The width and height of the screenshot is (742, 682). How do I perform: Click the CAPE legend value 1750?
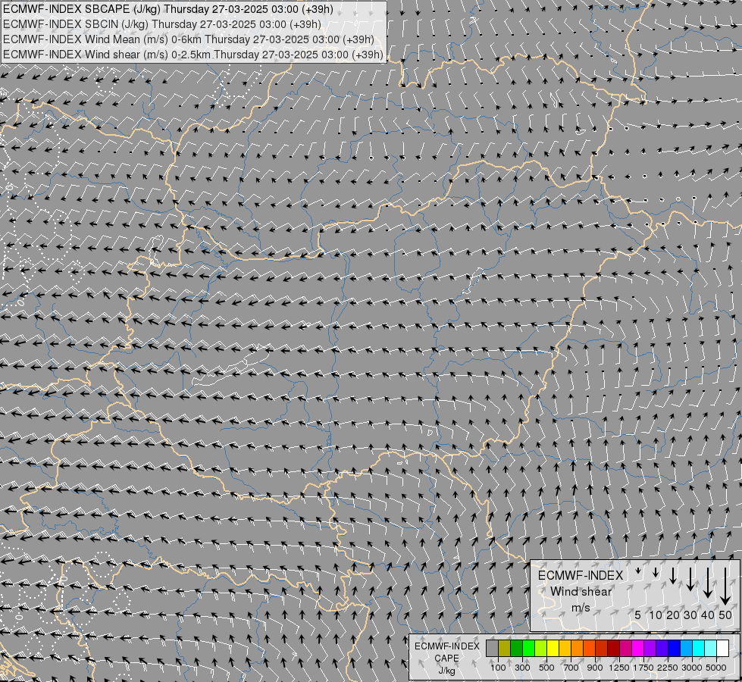coord(643,668)
